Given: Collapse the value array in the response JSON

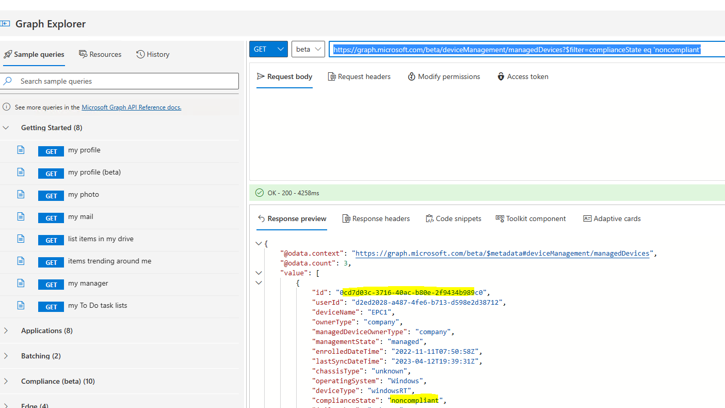Looking at the screenshot, I should tap(258, 273).
